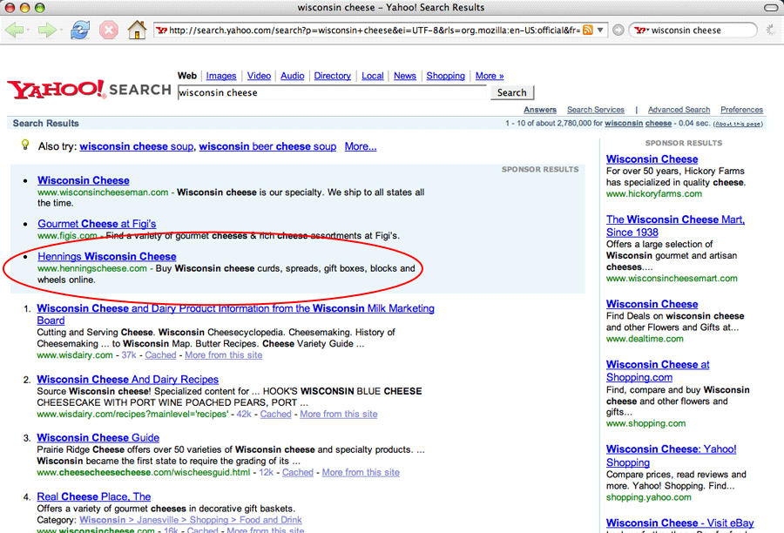Open the Search Services link
784x533 pixels.
(x=596, y=110)
